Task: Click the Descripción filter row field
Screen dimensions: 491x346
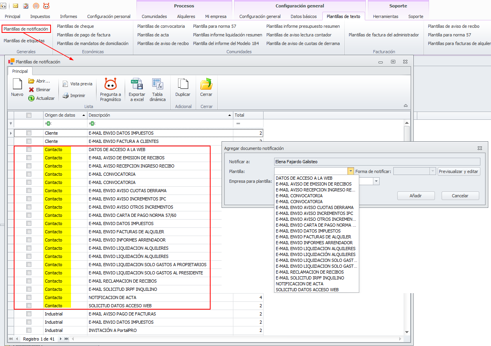Action: 160,123
